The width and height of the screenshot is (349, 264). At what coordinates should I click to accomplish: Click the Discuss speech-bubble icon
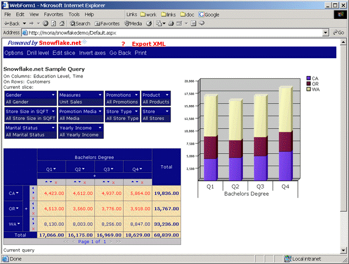tap(202, 23)
